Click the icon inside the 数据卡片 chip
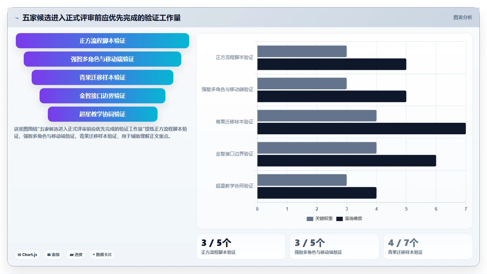The image size is (487, 274). (x=94, y=255)
